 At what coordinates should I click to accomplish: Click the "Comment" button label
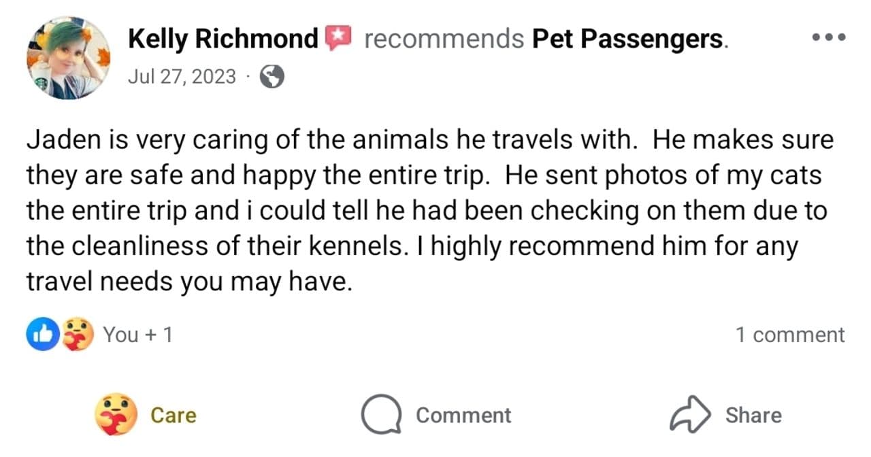pyautogui.click(x=463, y=415)
